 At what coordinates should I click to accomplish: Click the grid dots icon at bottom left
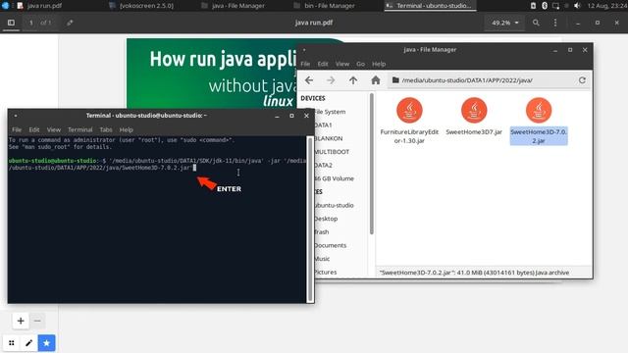point(12,343)
